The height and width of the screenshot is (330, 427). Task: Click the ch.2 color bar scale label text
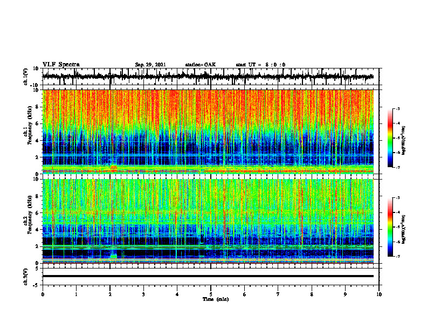404,229
